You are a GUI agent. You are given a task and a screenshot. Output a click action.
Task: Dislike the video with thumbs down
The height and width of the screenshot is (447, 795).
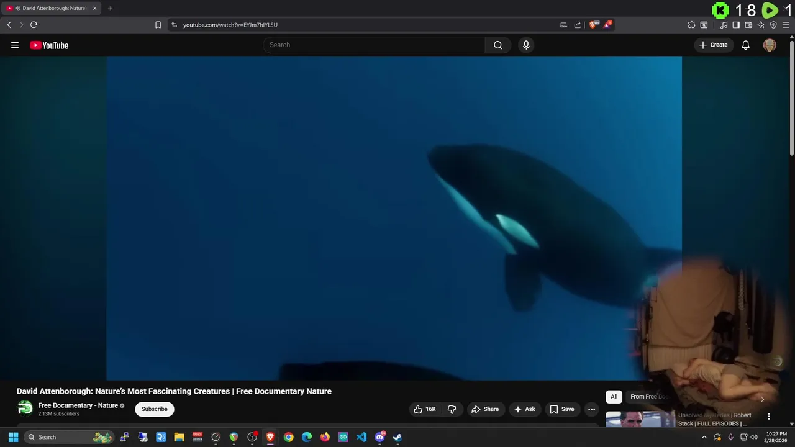pos(452,409)
